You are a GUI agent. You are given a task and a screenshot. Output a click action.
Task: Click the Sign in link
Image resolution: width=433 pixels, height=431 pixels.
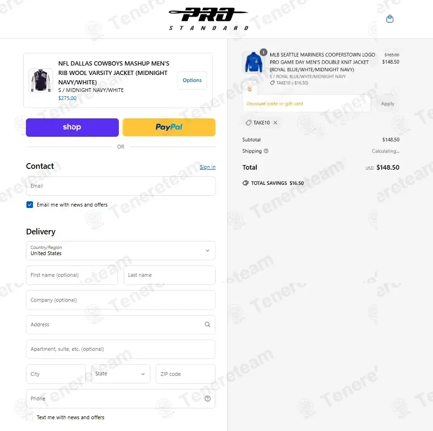(208, 167)
